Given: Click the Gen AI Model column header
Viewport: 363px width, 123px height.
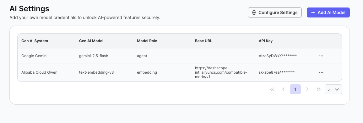Looking at the screenshot, I should click(x=91, y=41).
